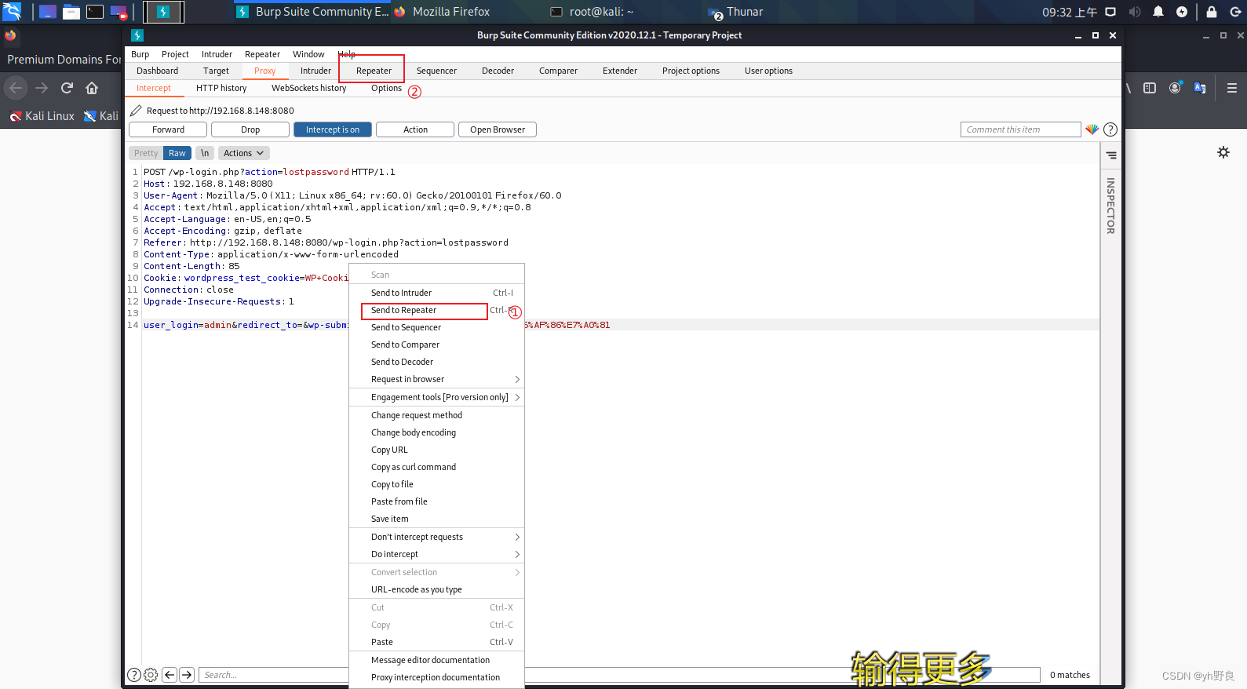This screenshot has width=1247, height=689.
Task: Expand the Request in browser submenu
Action: tap(436, 379)
